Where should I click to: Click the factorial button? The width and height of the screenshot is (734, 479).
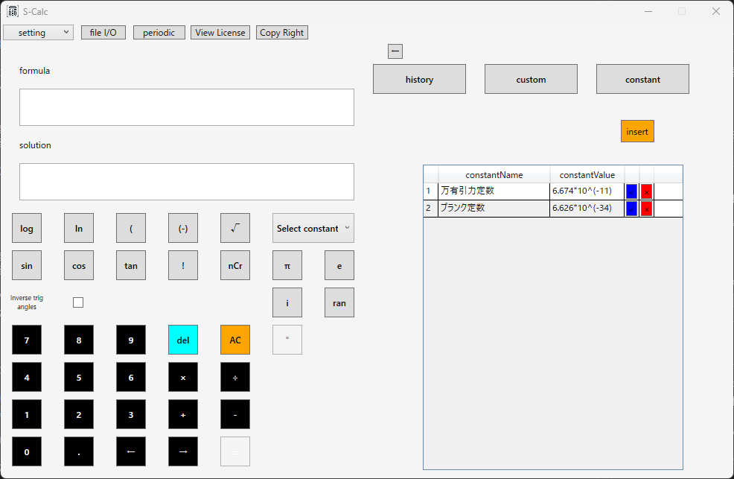click(x=183, y=265)
